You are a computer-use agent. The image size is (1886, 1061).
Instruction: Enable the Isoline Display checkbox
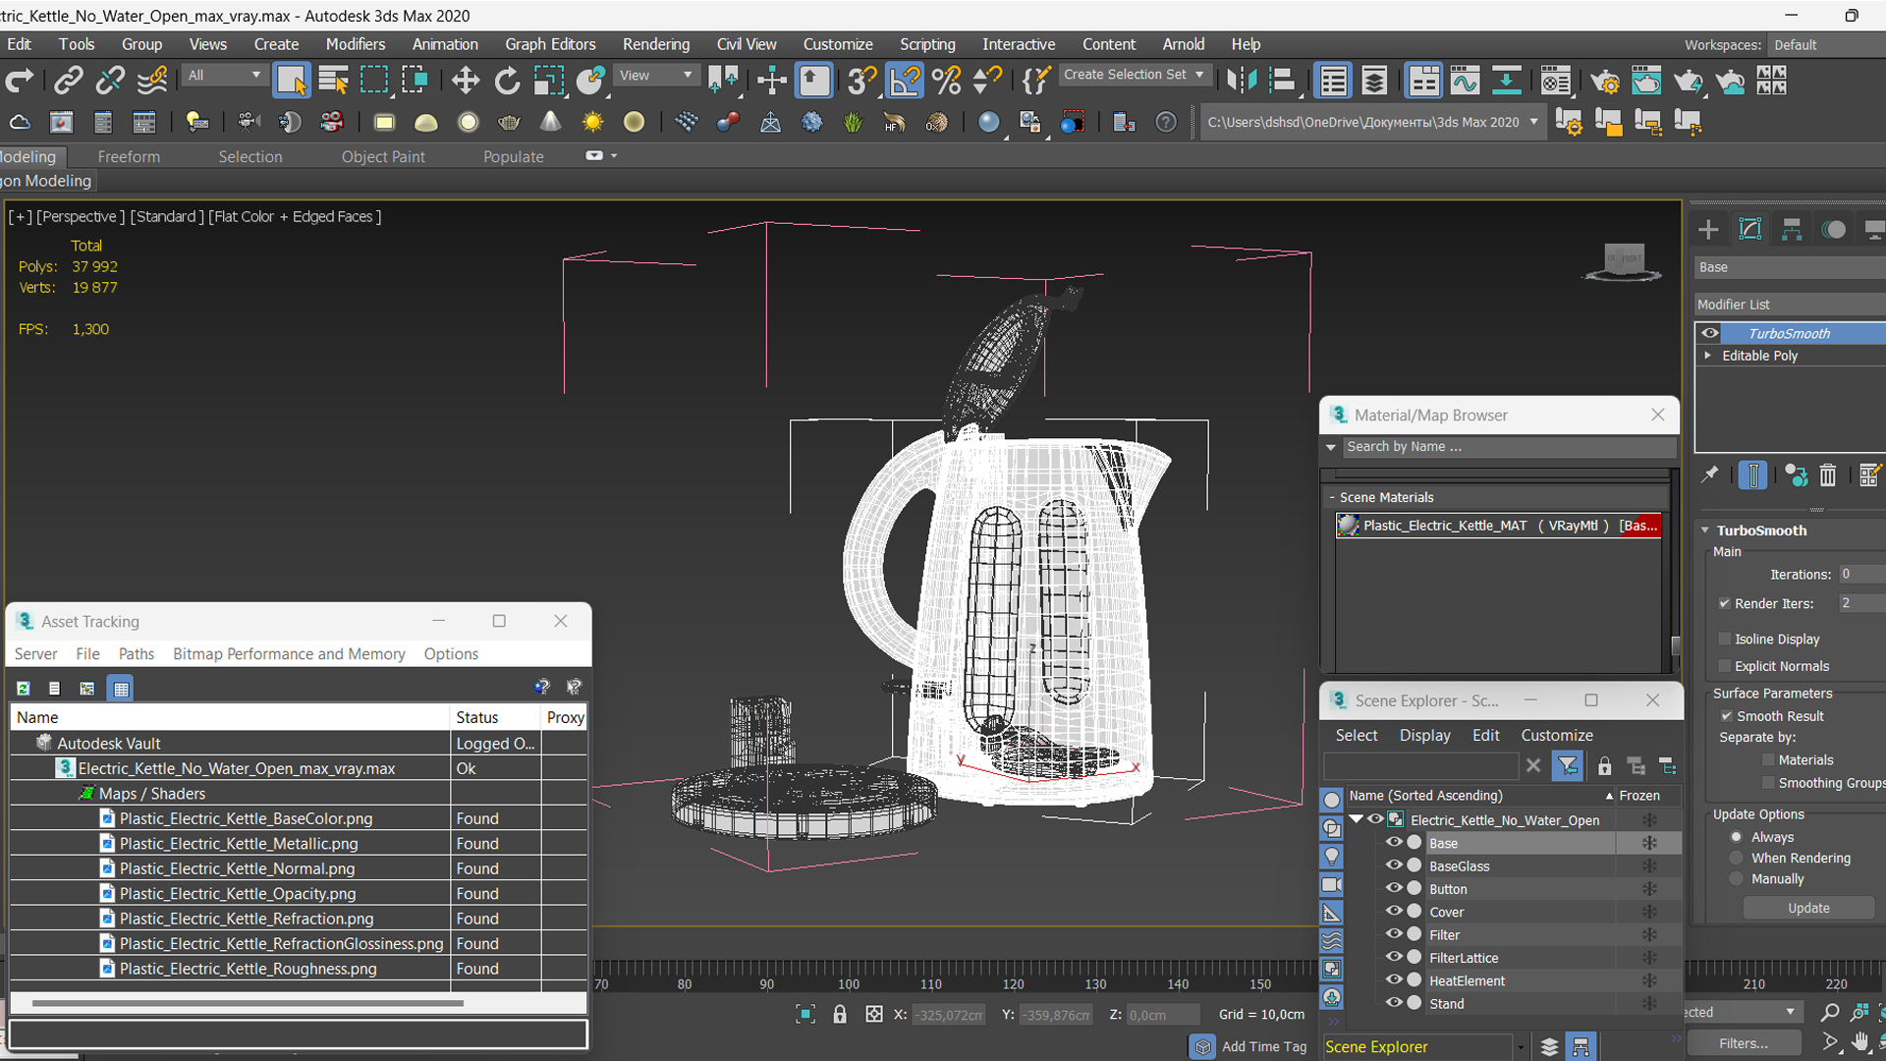pyautogui.click(x=1725, y=639)
